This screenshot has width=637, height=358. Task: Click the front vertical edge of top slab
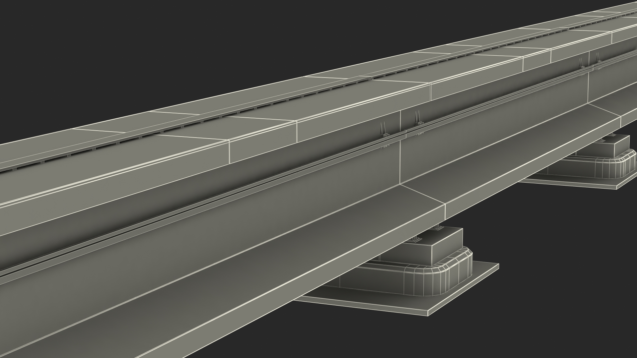click(229, 152)
